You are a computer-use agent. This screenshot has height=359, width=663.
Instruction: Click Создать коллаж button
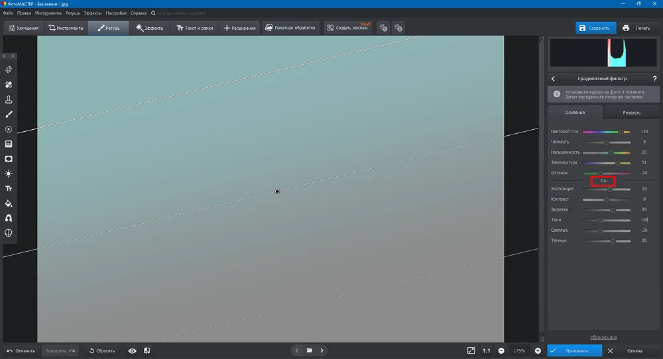[x=348, y=28]
